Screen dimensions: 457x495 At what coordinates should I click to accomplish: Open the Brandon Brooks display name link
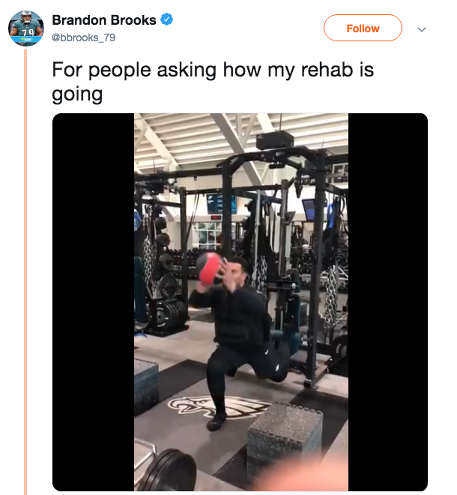(x=104, y=20)
